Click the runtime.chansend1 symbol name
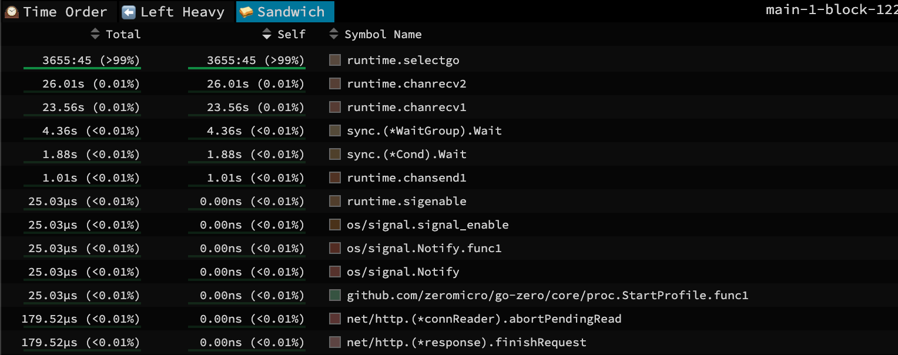This screenshot has height=355, width=898. [407, 178]
